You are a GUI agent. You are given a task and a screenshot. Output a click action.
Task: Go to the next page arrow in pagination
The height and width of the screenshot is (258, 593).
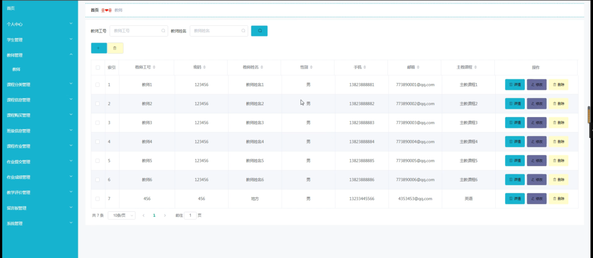[165, 216]
